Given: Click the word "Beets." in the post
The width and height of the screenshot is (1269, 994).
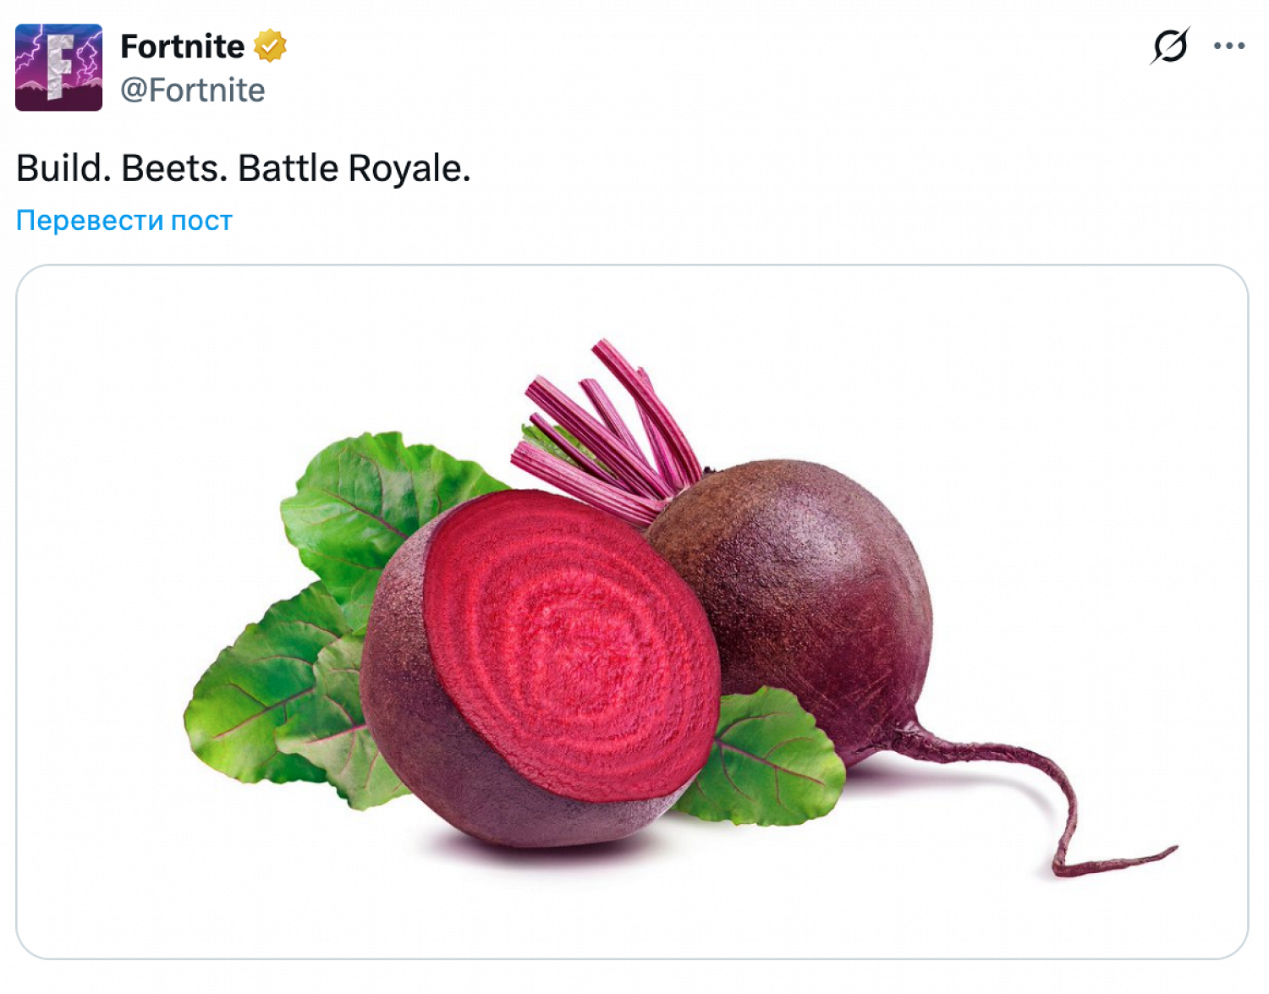Looking at the screenshot, I should (173, 168).
